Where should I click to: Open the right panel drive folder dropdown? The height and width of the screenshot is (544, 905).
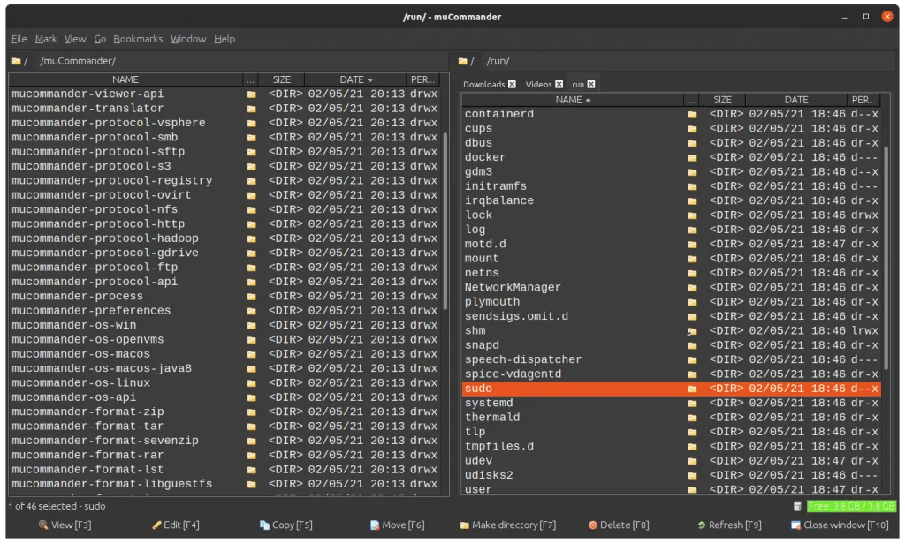[x=466, y=61]
